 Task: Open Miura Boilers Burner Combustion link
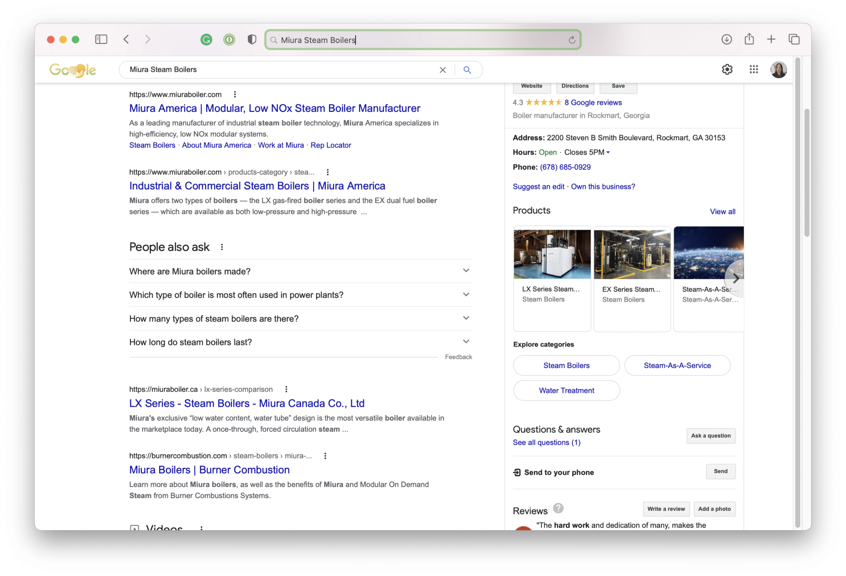209,470
